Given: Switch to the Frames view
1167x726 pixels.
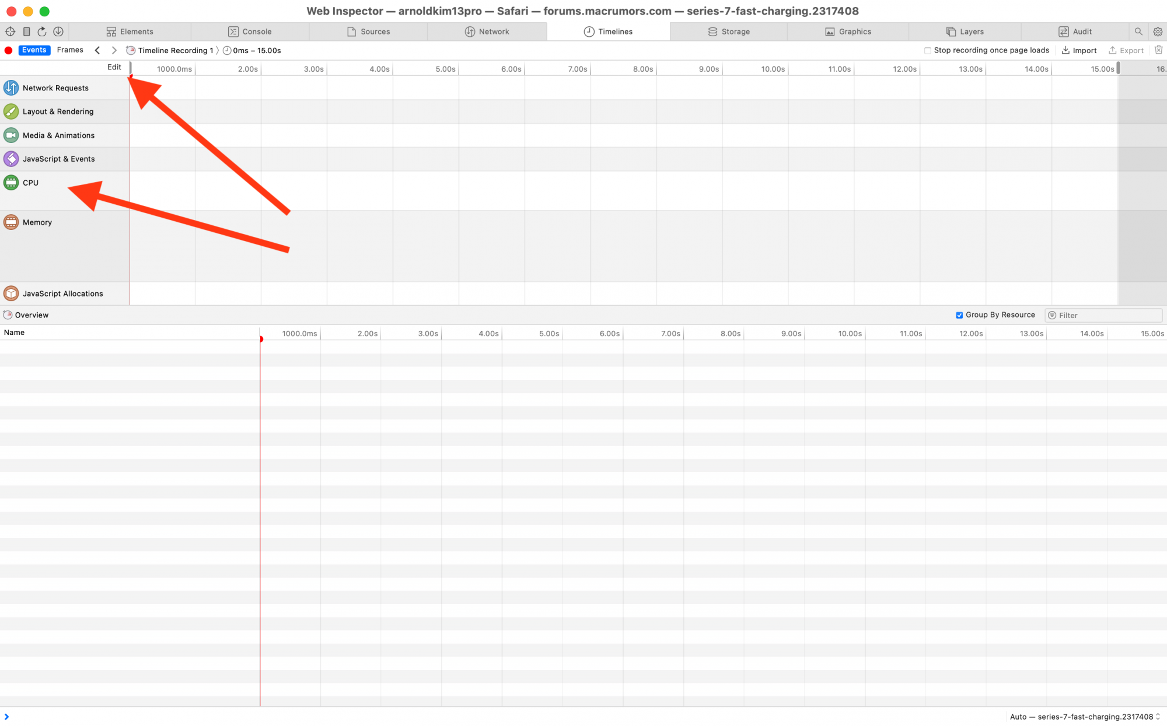Looking at the screenshot, I should (x=70, y=50).
